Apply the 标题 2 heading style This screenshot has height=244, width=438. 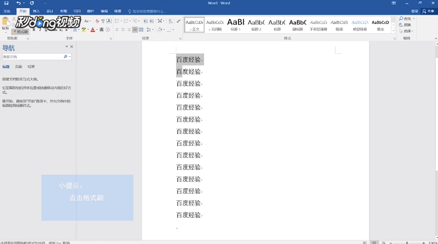(x=256, y=25)
